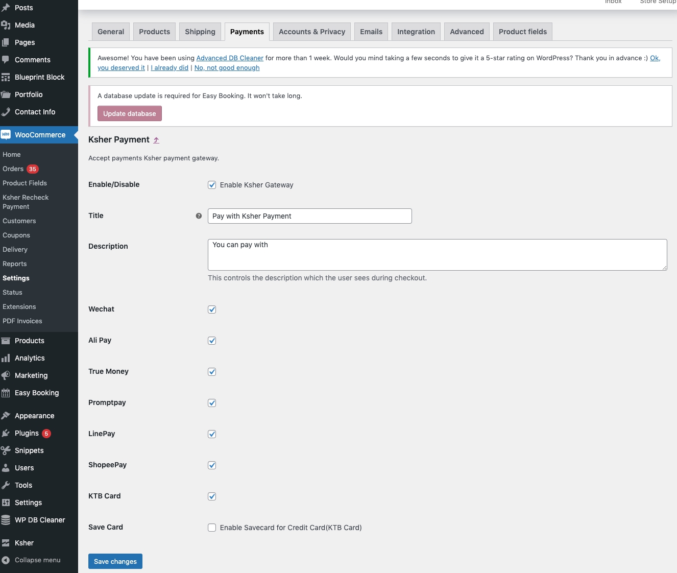Toggle Enable Ksher Gateway checkbox
The height and width of the screenshot is (573, 677).
pos(212,185)
